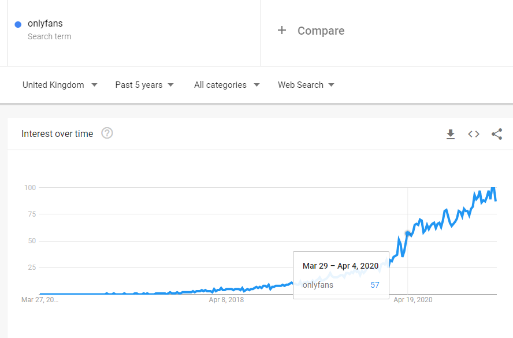Download the Interest over time CSV
Image resolution: width=513 pixels, height=338 pixels.
pos(451,134)
